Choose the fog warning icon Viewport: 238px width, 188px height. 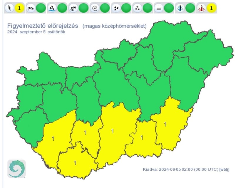tap(159, 8)
